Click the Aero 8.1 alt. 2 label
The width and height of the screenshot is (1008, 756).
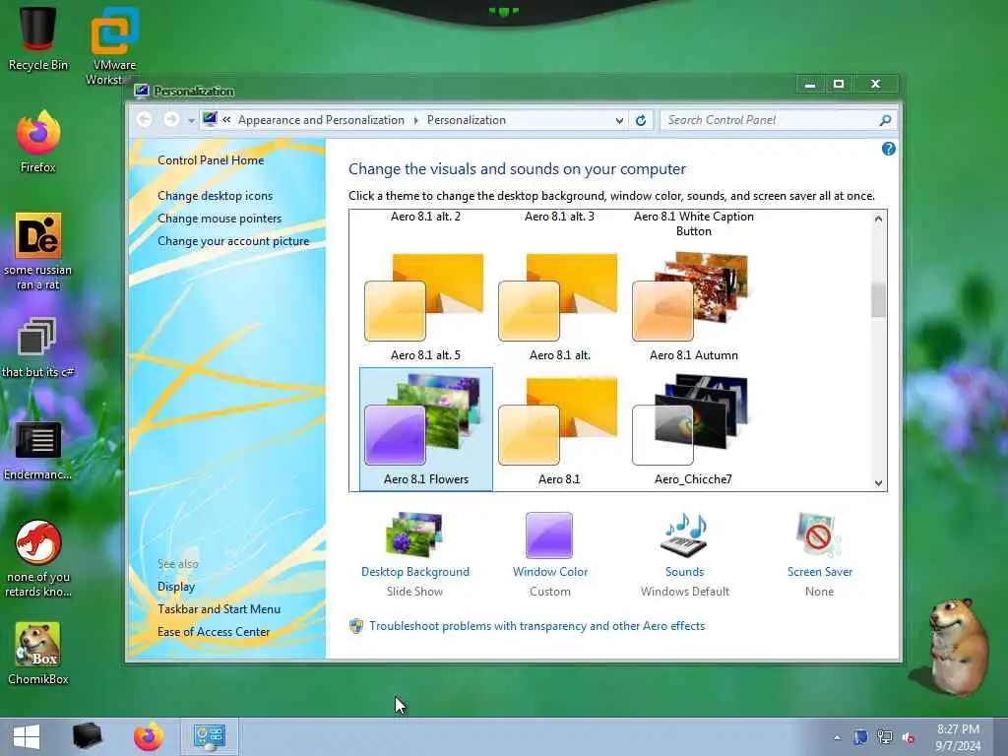click(x=425, y=217)
